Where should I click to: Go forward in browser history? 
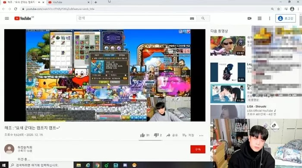[9, 9]
